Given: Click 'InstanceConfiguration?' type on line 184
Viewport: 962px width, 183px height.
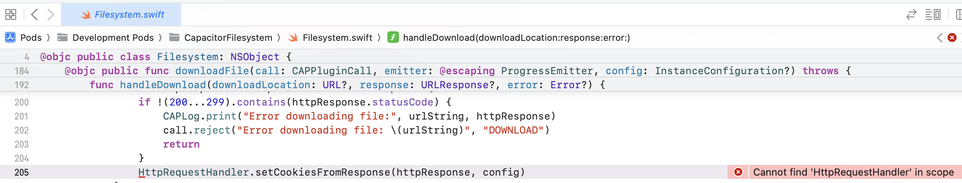Looking at the screenshot, I should [x=722, y=71].
